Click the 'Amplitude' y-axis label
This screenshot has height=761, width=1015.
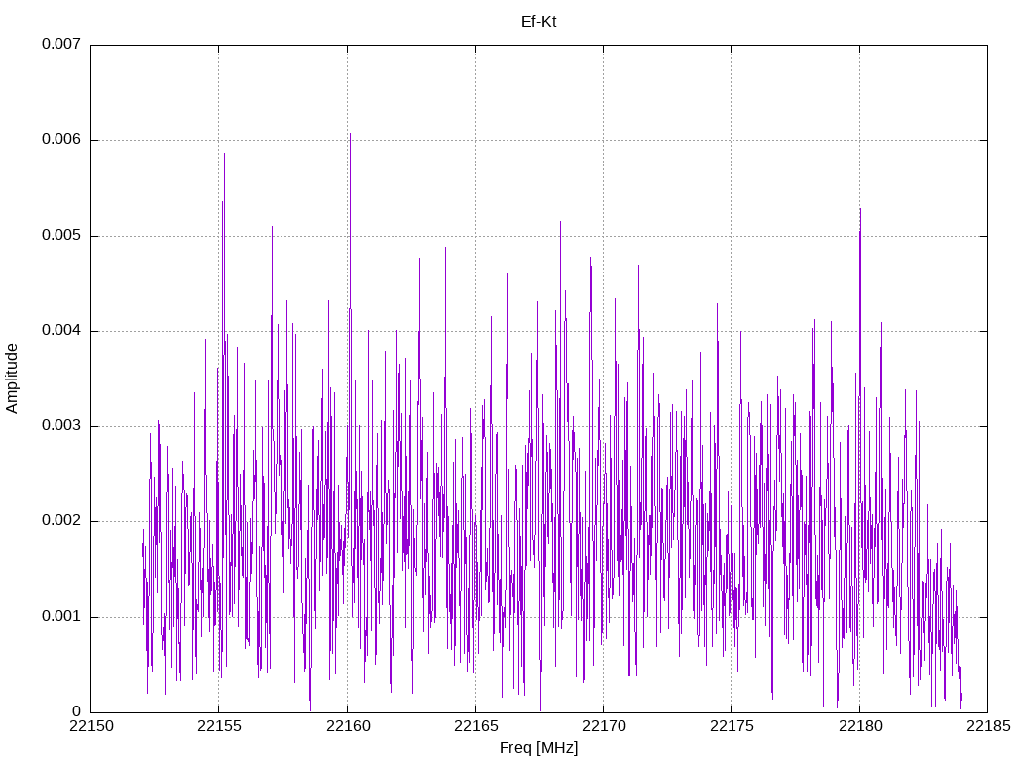point(12,379)
